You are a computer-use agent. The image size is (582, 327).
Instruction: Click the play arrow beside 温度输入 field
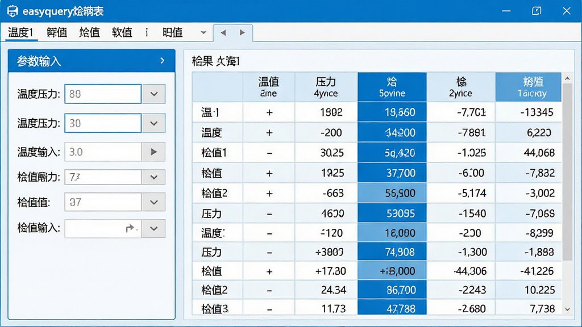[x=153, y=152]
